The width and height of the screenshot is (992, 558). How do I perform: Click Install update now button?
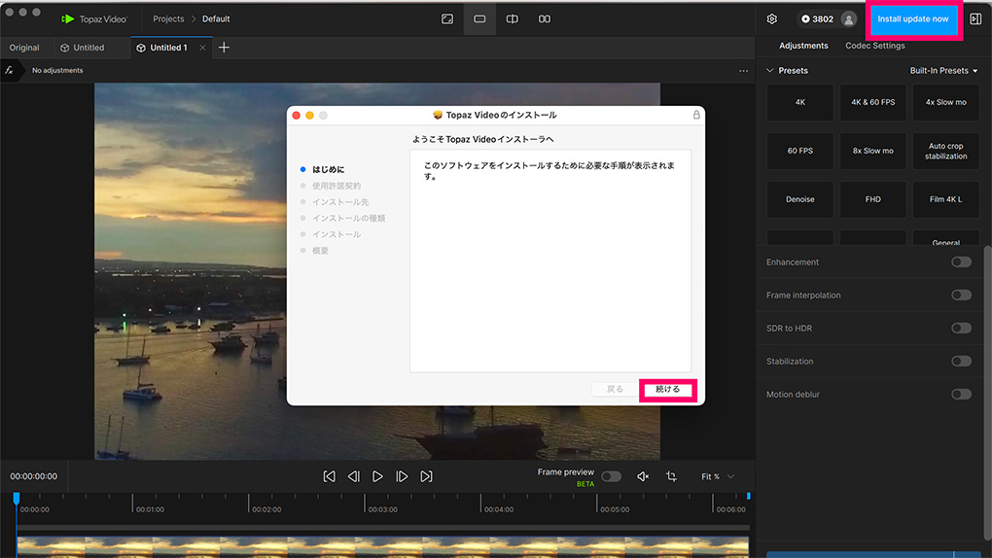click(x=913, y=19)
